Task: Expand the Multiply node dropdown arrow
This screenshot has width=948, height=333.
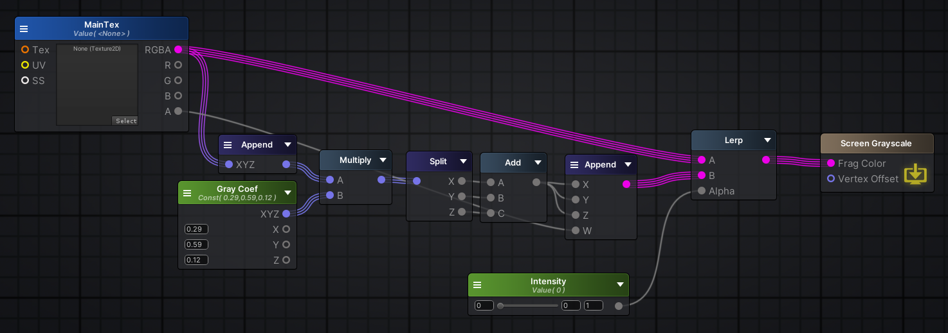Action: coord(383,160)
